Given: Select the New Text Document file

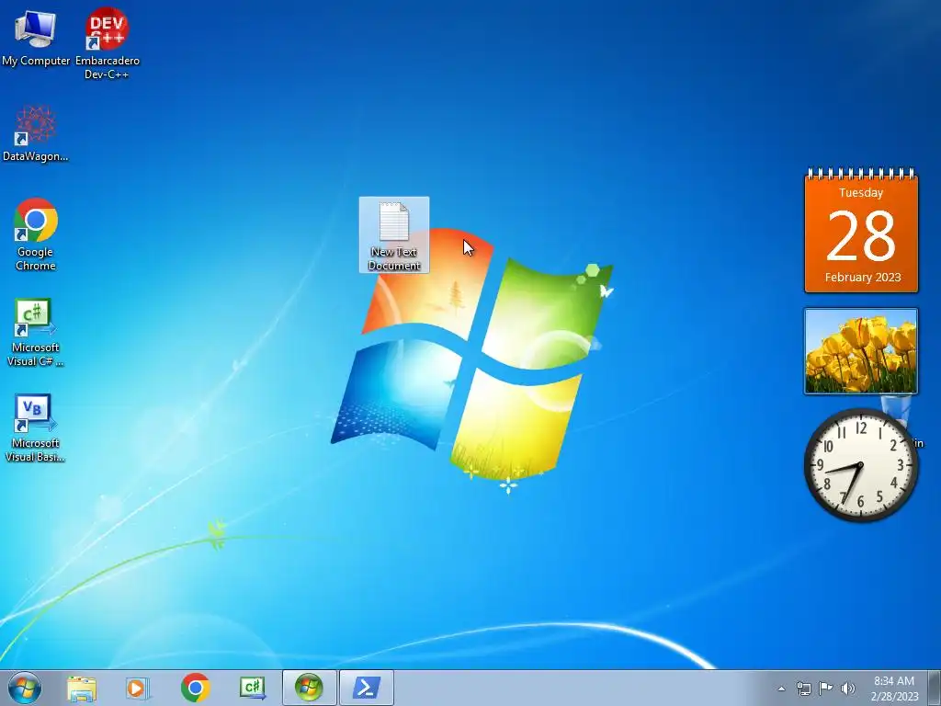Looking at the screenshot, I should 394,235.
